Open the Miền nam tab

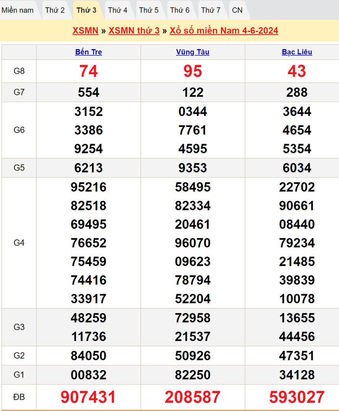pos(18,10)
